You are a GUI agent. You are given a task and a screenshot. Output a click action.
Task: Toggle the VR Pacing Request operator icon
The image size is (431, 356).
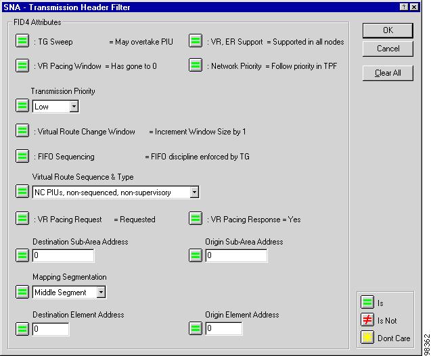point(22,218)
